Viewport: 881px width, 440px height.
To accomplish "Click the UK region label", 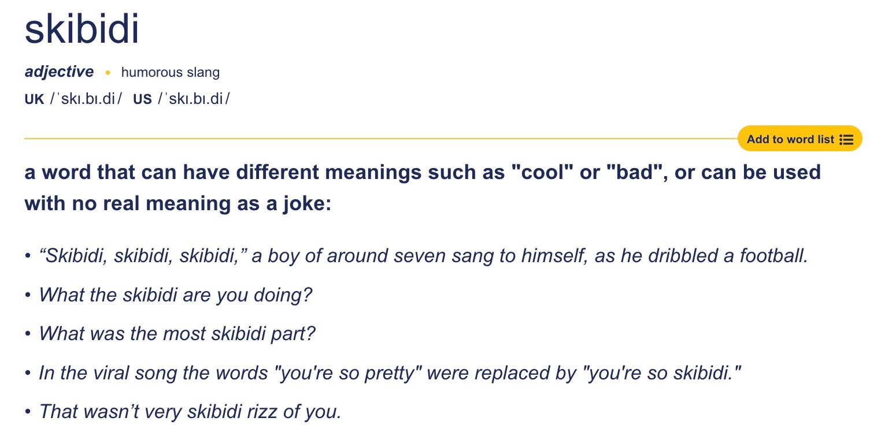I will coord(35,99).
